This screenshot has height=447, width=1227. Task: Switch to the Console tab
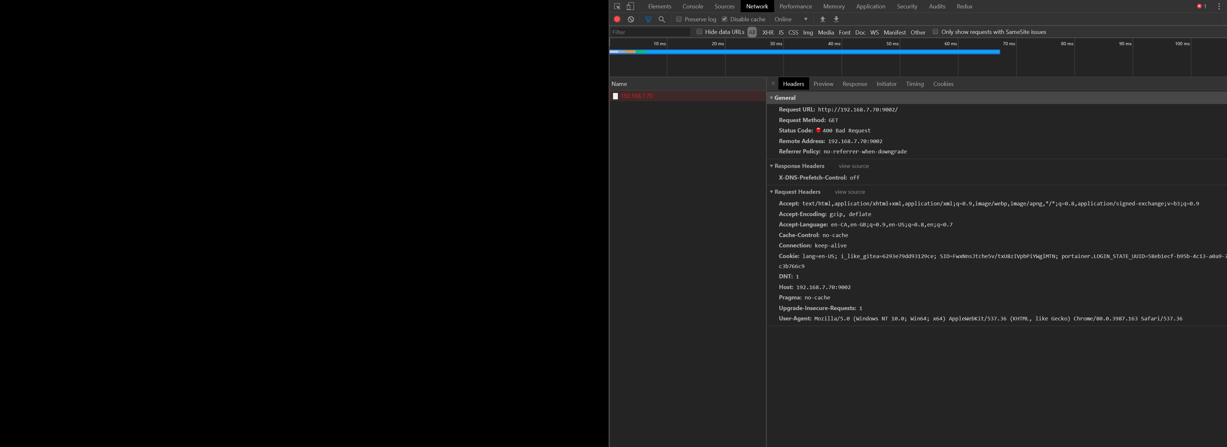click(692, 6)
